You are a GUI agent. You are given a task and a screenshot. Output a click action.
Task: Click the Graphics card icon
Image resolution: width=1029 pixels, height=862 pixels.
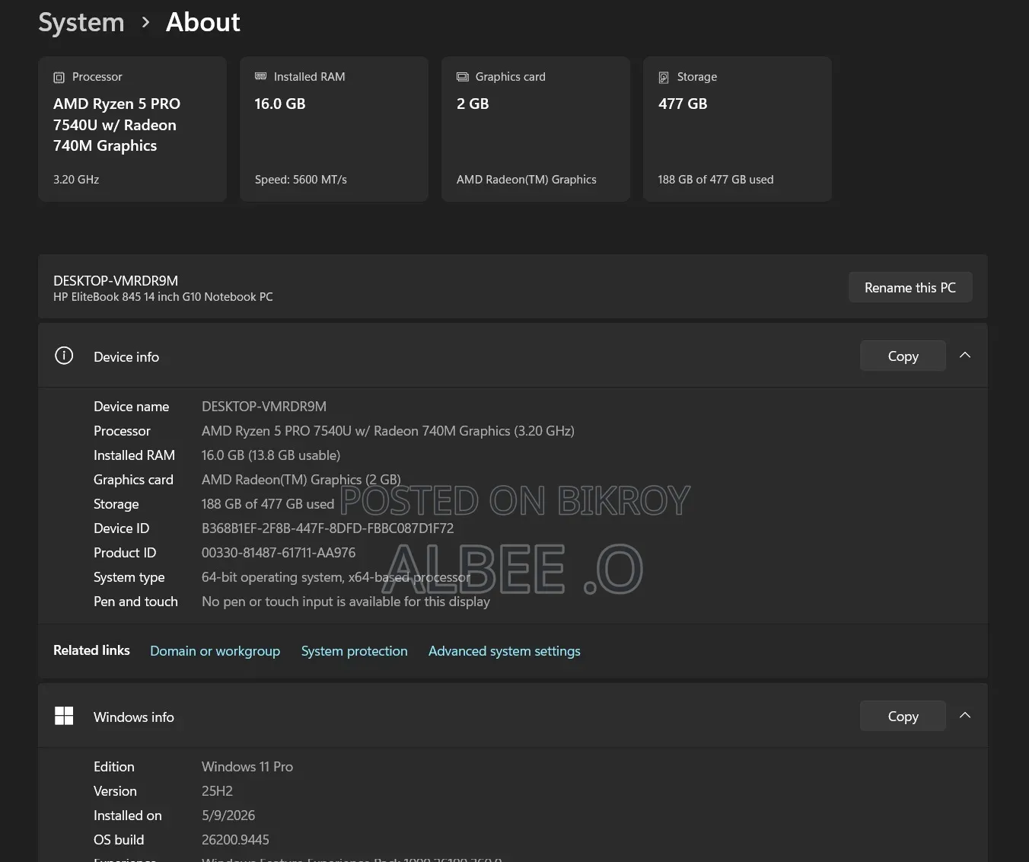point(463,77)
